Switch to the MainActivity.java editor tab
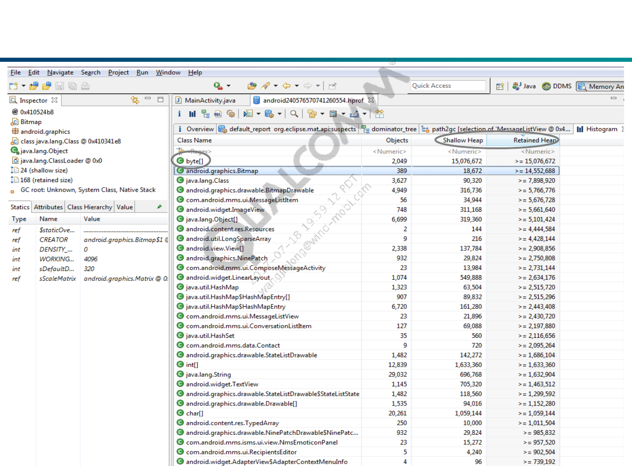The width and height of the screenshot is (632, 466). tap(206, 100)
